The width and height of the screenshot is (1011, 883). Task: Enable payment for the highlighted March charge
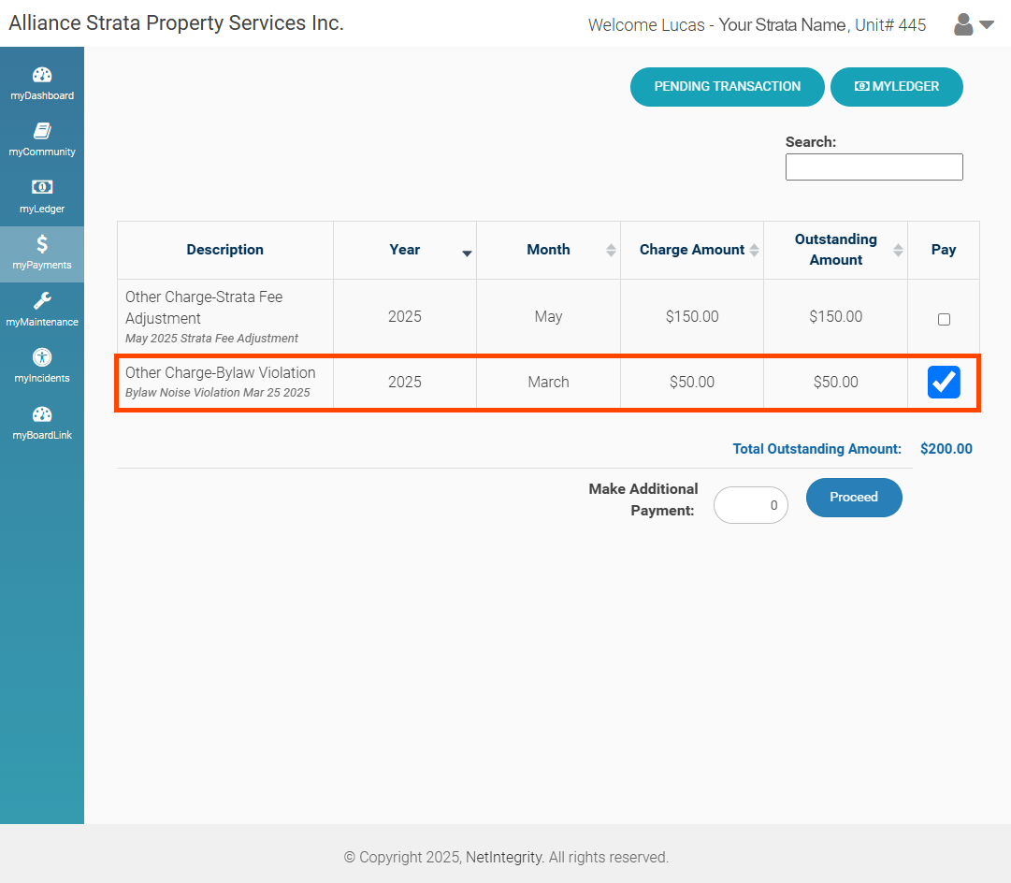(x=944, y=382)
